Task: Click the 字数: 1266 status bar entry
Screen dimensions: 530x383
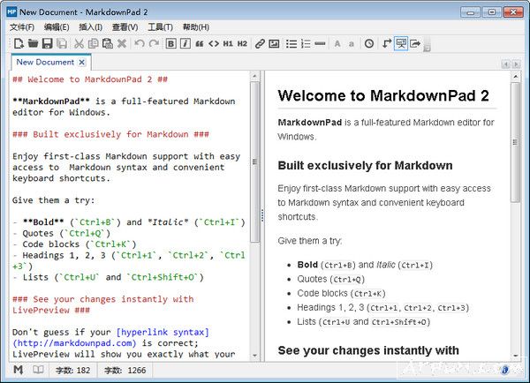Action: [x=125, y=371]
